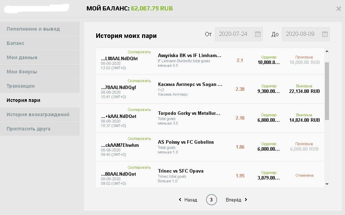Edit the От date field 2020-07-24
This screenshot has height=215, width=345.
pyautogui.click(x=234, y=34)
